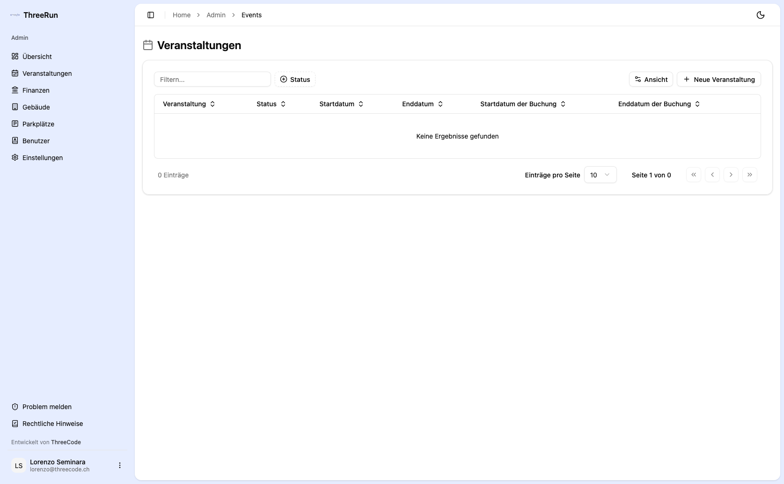Go to Finanzen bank icon

(x=15, y=90)
